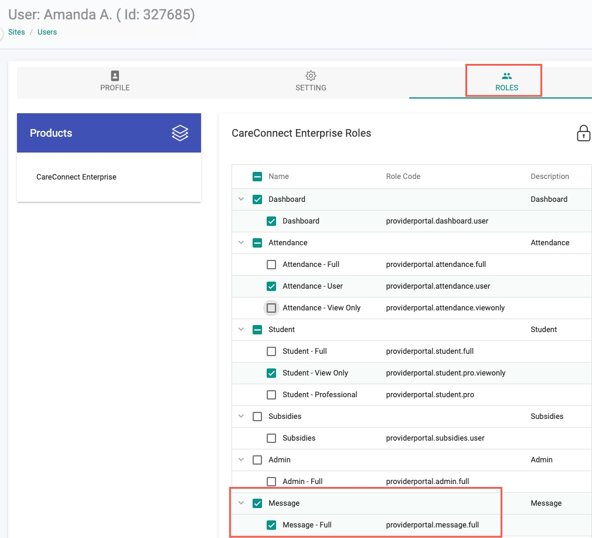The image size is (592, 538).
Task: Toggle the select-all checkbox in Name header
Action: point(257,177)
